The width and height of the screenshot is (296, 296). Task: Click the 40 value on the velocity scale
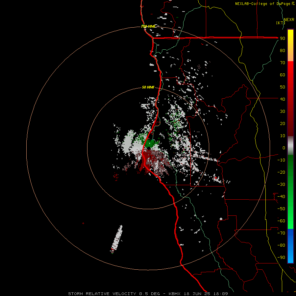coord(283,99)
